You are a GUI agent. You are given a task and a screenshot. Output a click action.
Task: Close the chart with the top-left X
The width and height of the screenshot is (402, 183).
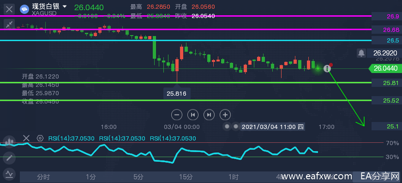tap(9, 10)
